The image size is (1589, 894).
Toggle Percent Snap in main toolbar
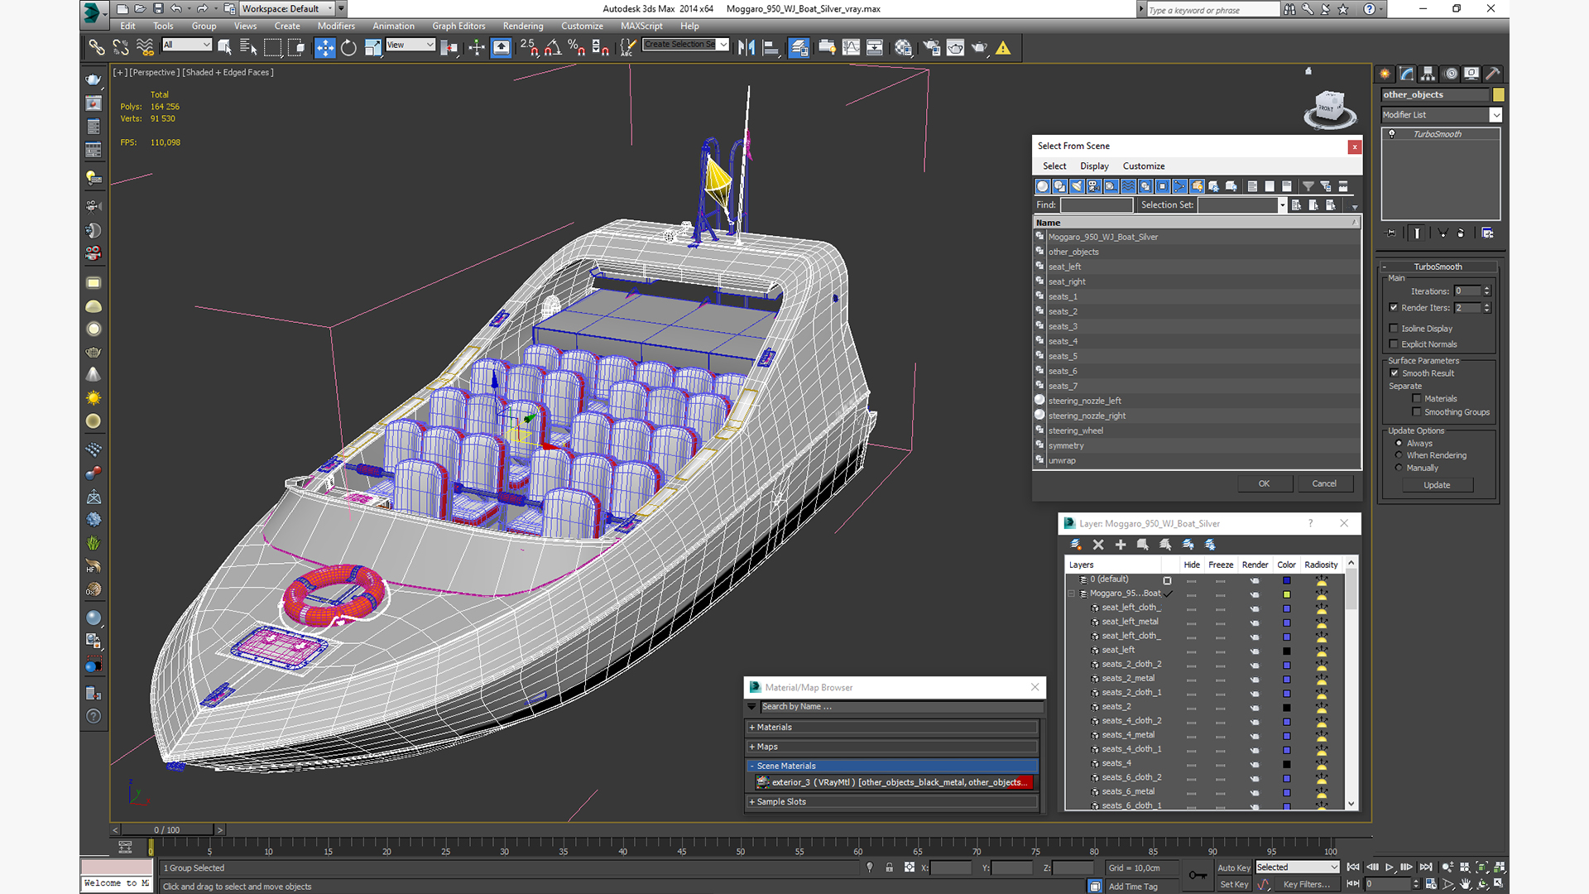[577, 48]
